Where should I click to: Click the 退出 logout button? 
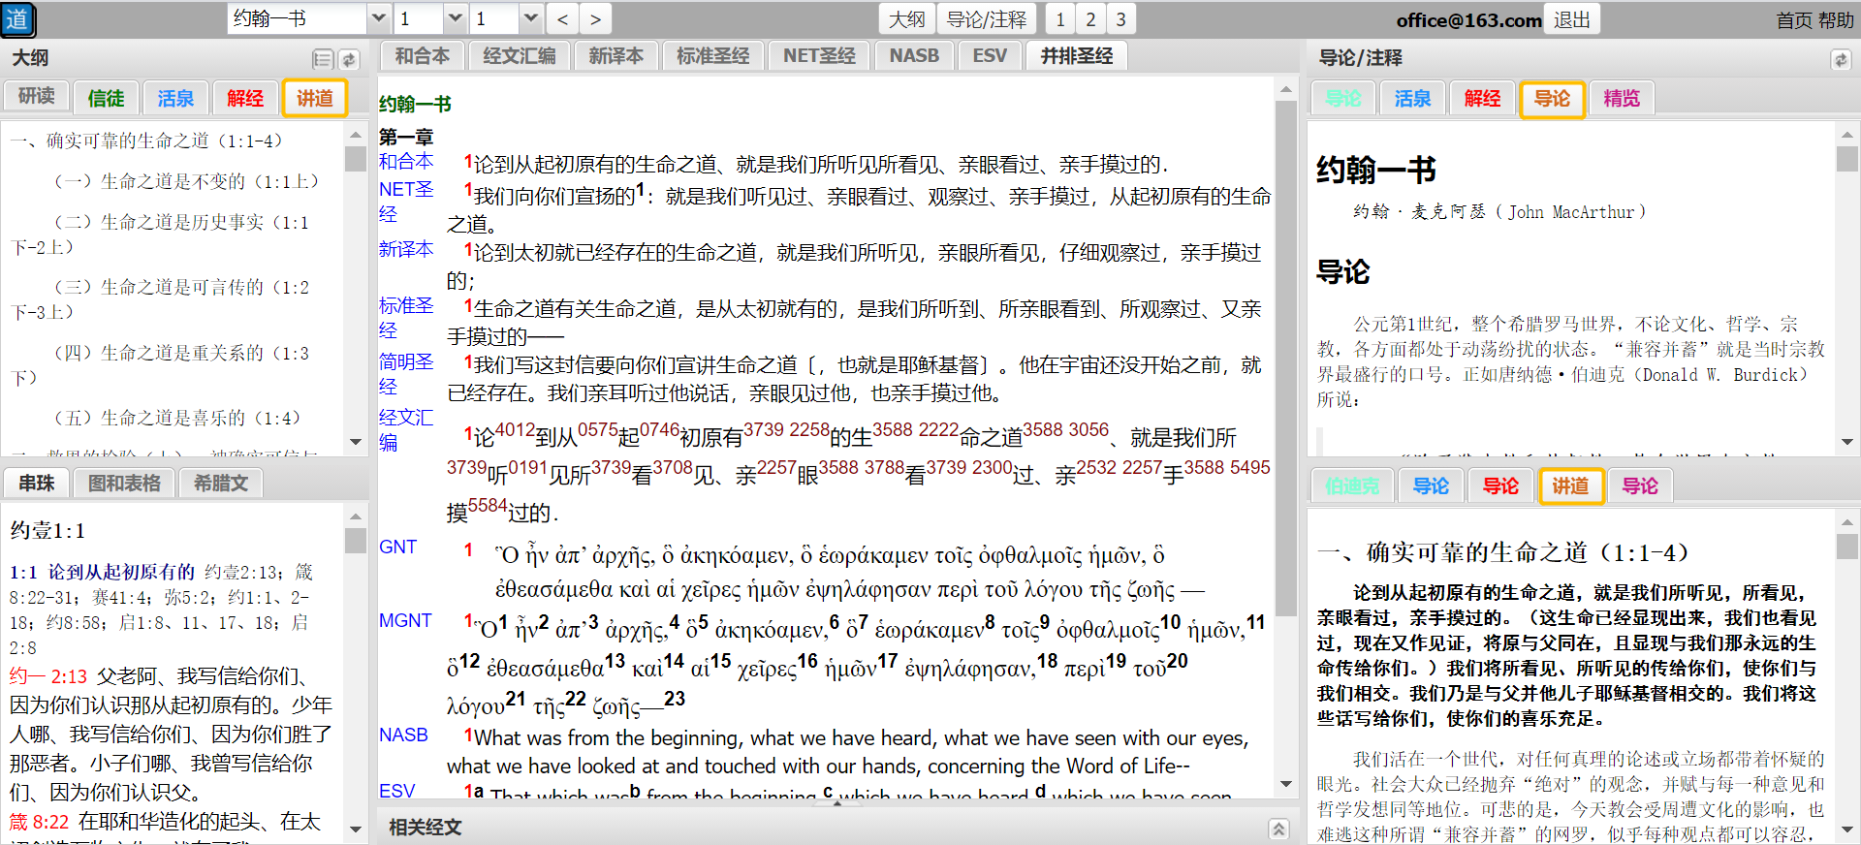tap(1571, 19)
